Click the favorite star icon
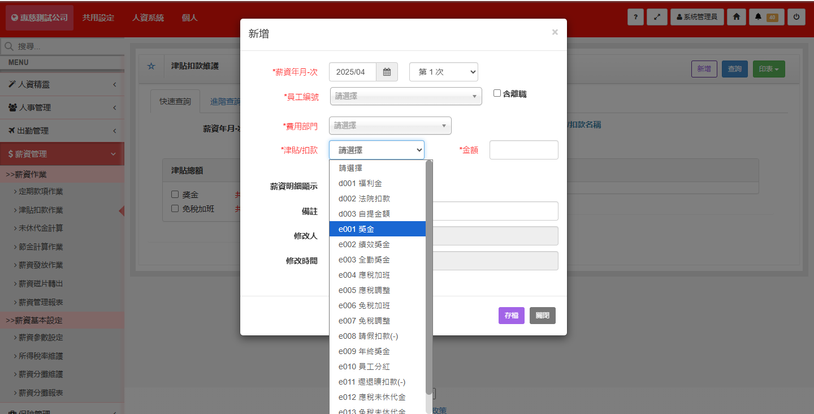 151,67
